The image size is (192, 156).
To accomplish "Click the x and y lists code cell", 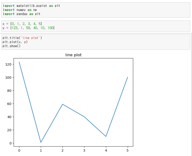I will pos(96,26).
